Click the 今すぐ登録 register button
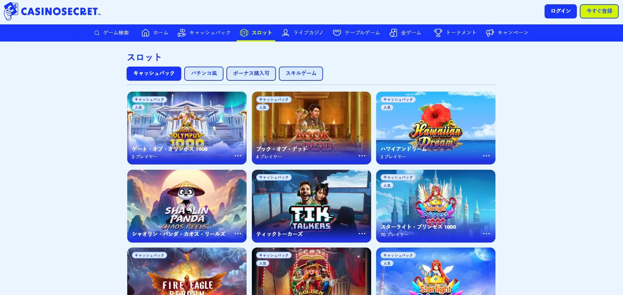The image size is (623, 295). 599,11
